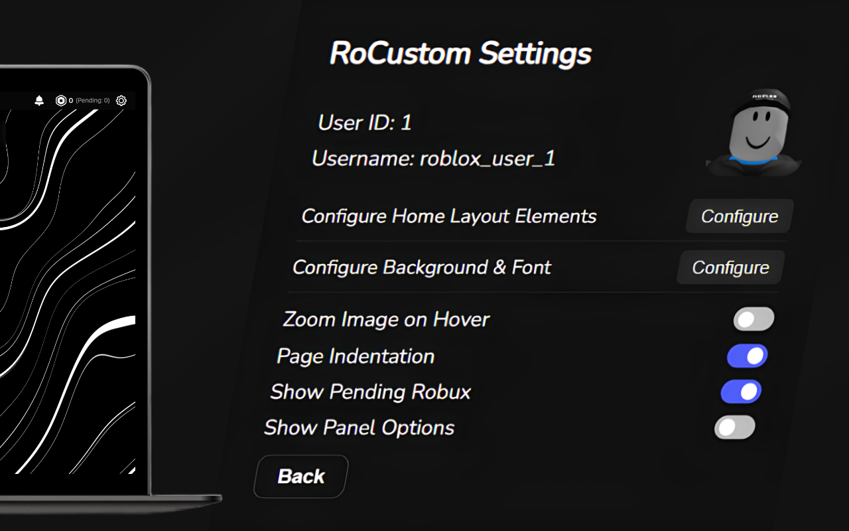Click the RoCustom Settings title
Image resolution: width=849 pixels, height=531 pixels.
coord(461,53)
